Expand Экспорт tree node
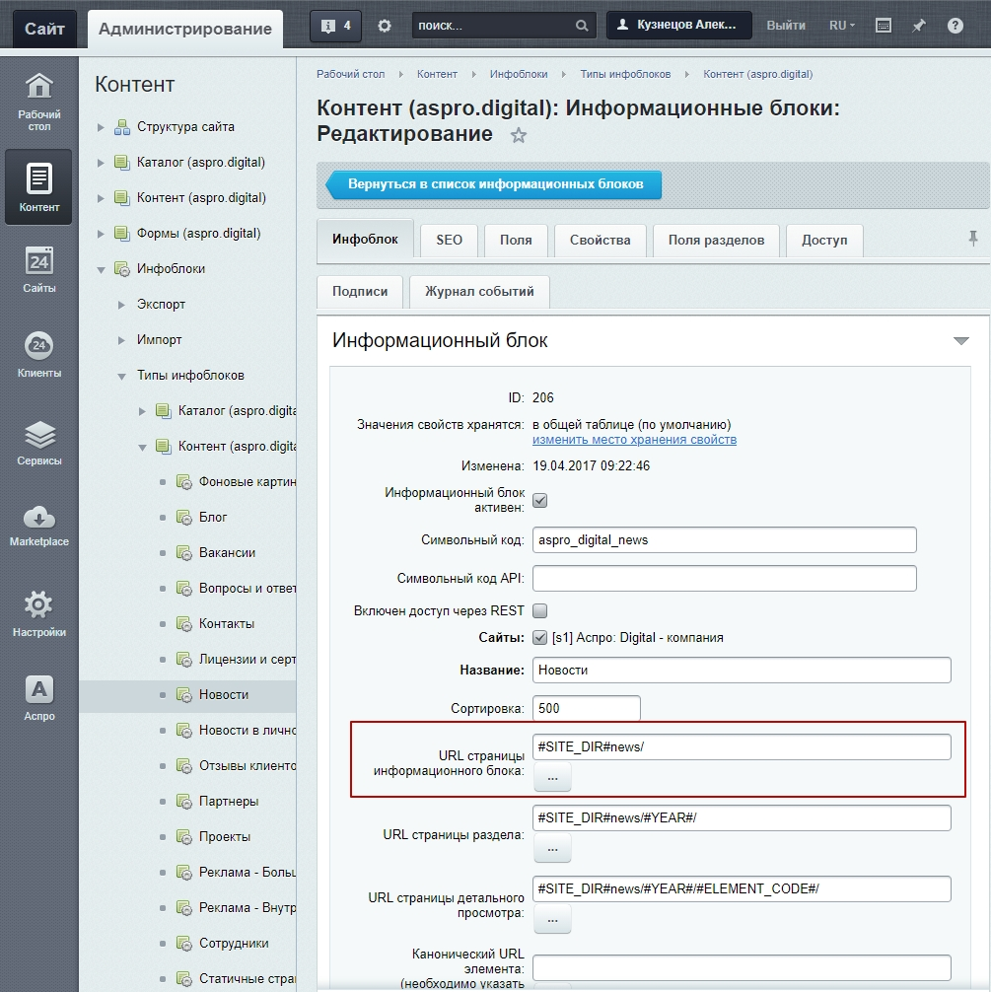991x992 pixels. [121, 305]
